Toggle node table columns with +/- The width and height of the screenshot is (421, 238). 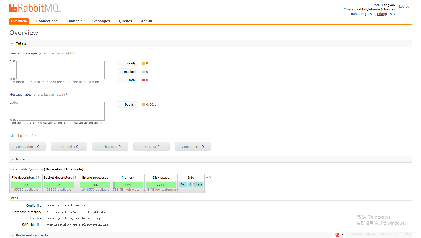(209, 178)
